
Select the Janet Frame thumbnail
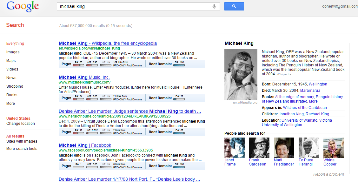(235, 148)
